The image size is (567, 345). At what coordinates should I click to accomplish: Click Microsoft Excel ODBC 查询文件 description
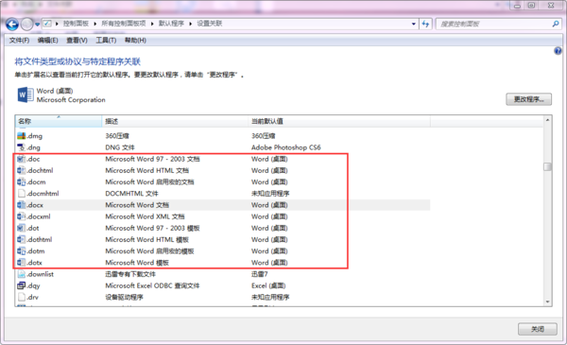coord(152,285)
